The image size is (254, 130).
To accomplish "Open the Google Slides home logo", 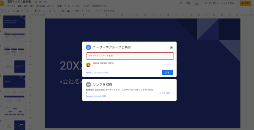I will (x=2, y=3).
